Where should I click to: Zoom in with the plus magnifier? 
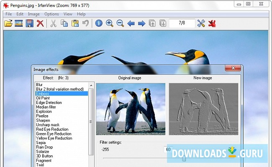[x=110, y=23]
